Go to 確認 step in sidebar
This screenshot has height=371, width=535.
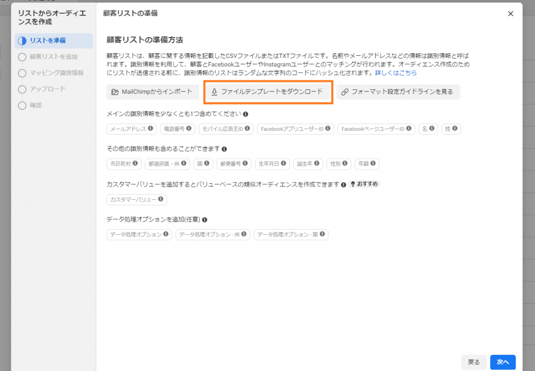click(x=36, y=105)
